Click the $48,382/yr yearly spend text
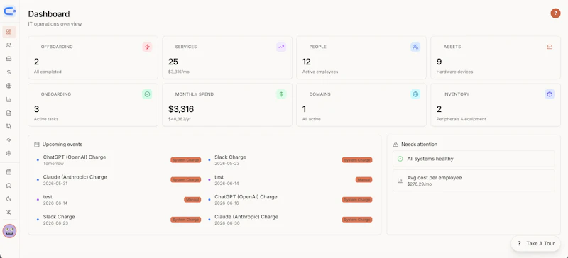 pyautogui.click(x=180, y=119)
